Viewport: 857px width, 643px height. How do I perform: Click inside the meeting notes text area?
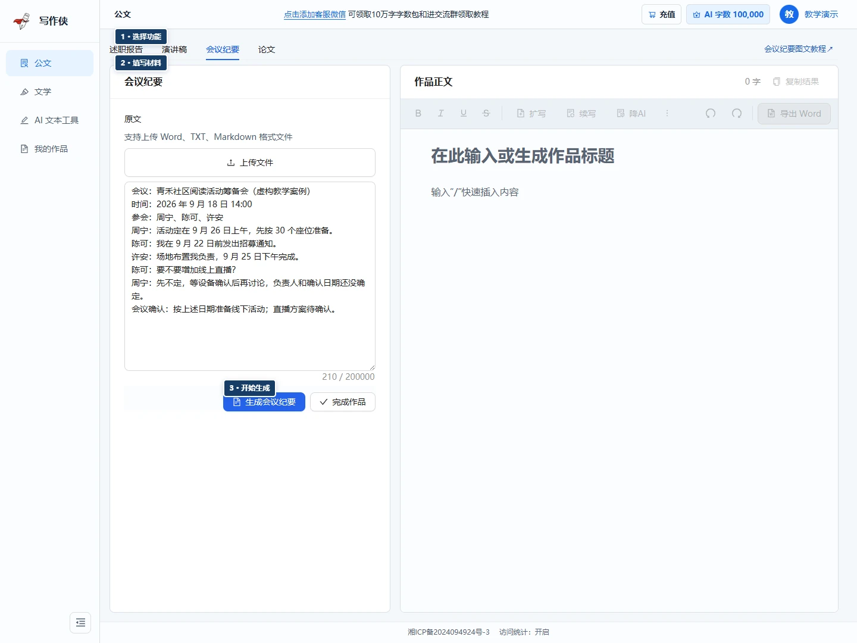[250, 276]
